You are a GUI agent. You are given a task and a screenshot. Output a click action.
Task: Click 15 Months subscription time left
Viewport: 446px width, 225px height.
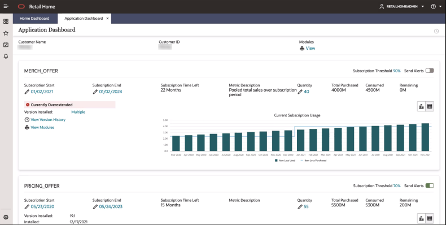click(x=170, y=205)
